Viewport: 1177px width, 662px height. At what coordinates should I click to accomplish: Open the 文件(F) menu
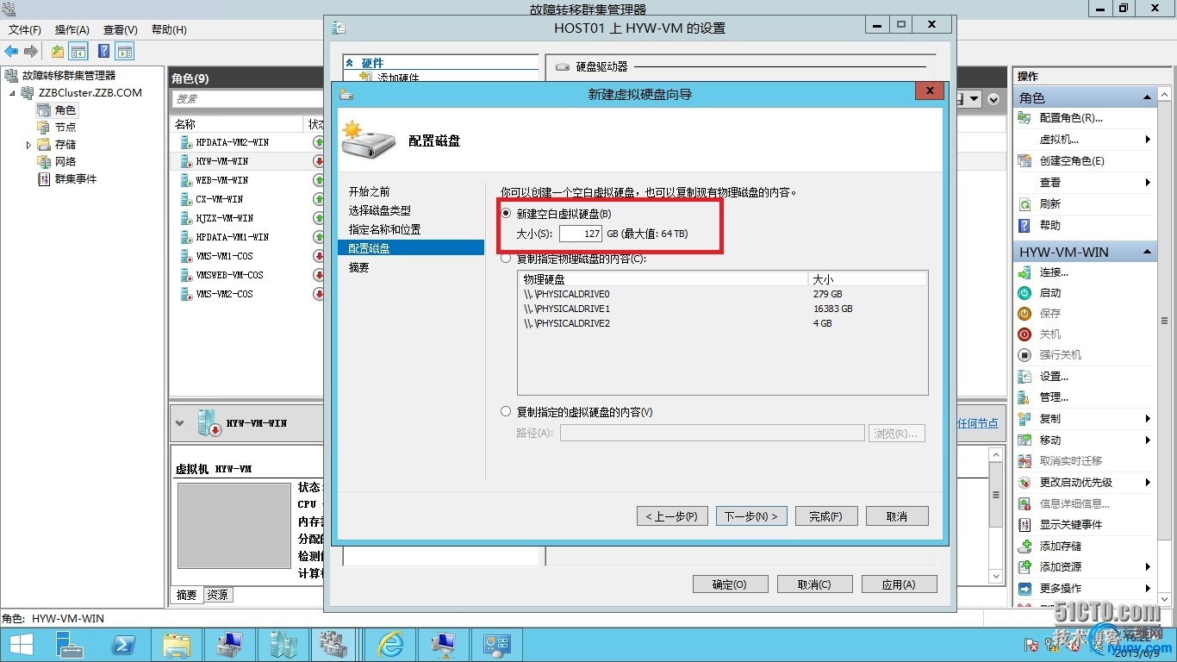[25, 30]
